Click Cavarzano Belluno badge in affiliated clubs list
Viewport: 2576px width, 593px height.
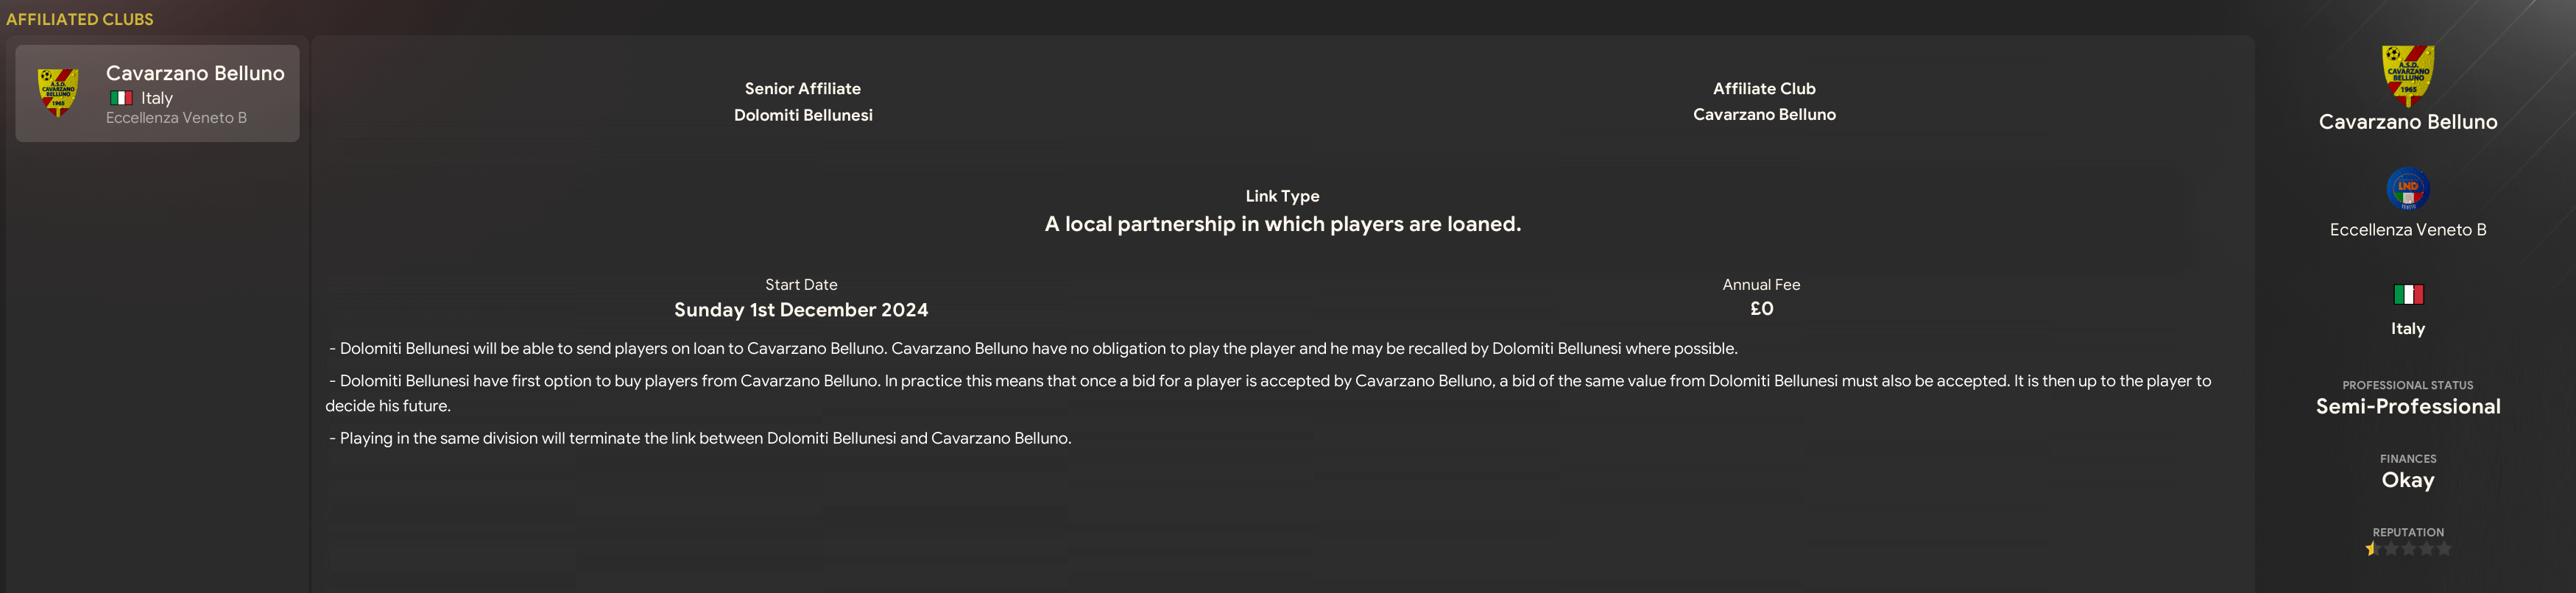pos(58,93)
